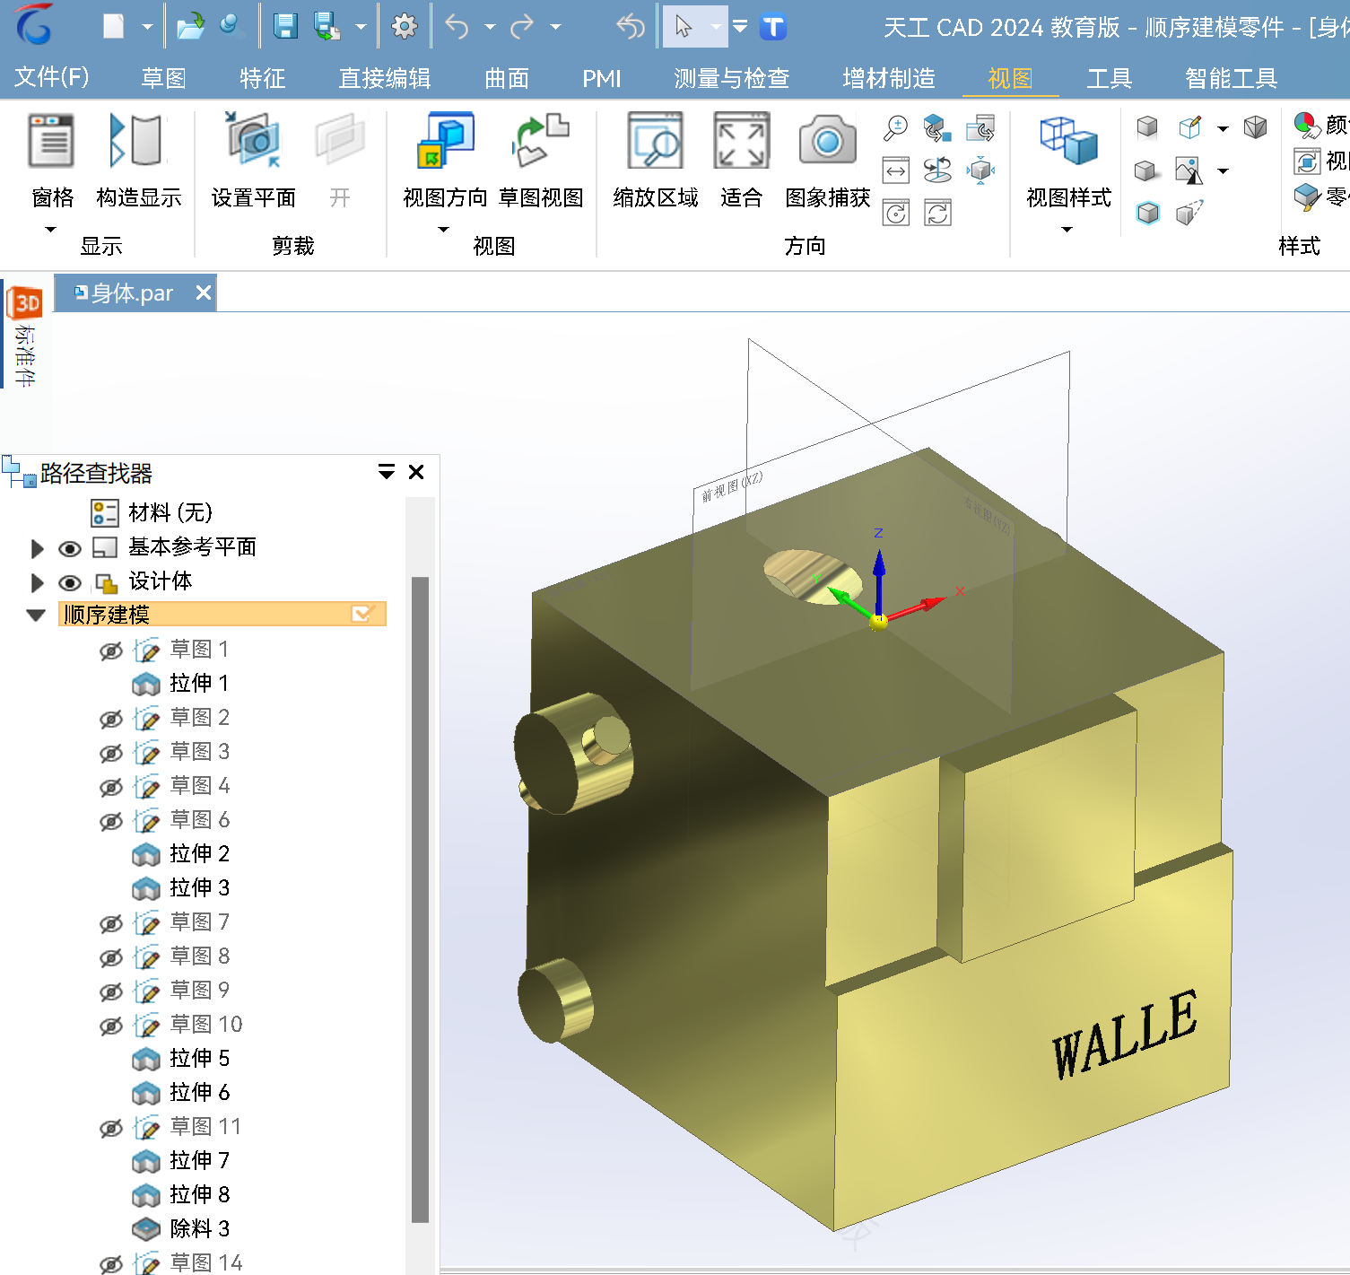Switch to 特征 ribbon tab
This screenshot has width=1350, height=1275.
point(262,78)
